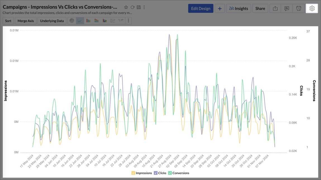Switch to pie chart type
This screenshot has height=180, width=321.
(72, 21)
